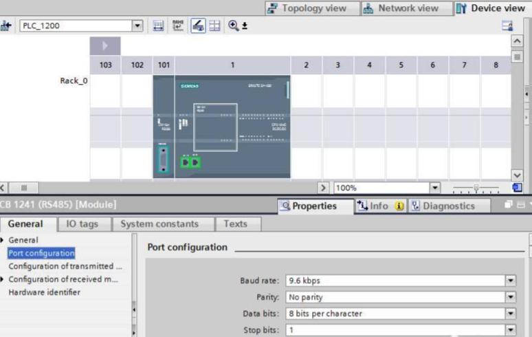The height and width of the screenshot is (337, 532).
Task: Click the overview navigation icon beside zoom slider
Action: click(517, 187)
